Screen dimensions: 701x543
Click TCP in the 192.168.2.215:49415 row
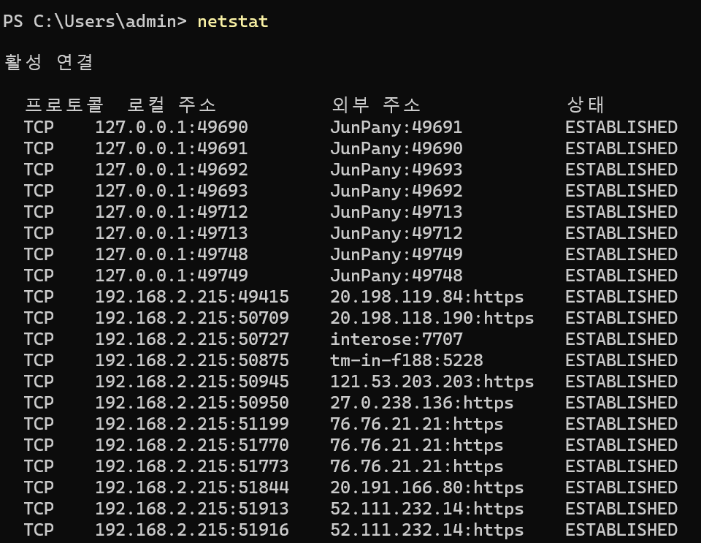click(x=39, y=297)
